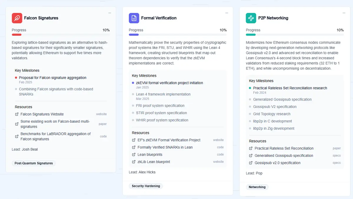
Task: Open Generalised Gossipsub specification resource
Action: (284, 156)
